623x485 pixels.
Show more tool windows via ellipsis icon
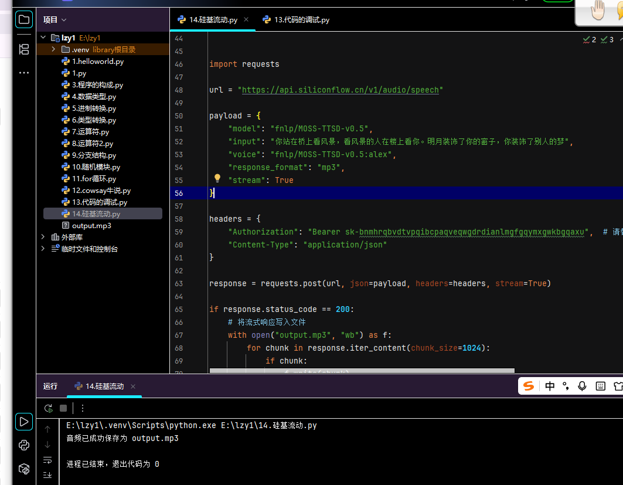(24, 73)
